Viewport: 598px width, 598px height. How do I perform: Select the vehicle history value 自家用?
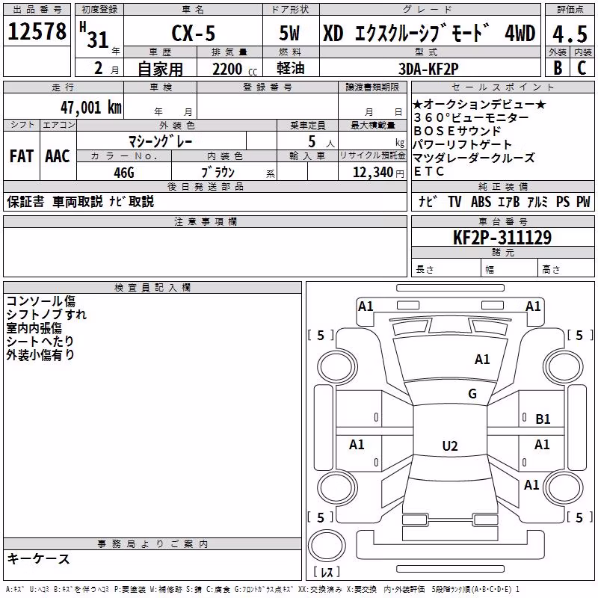[160, 69]
